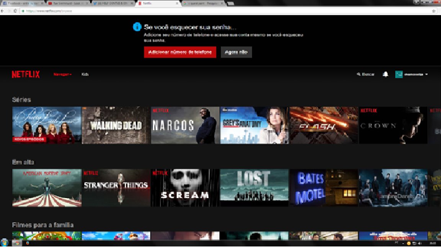Click the Netflix logo
The height and width of the screenshot is (248, 441).
click(x=26, y=74)
